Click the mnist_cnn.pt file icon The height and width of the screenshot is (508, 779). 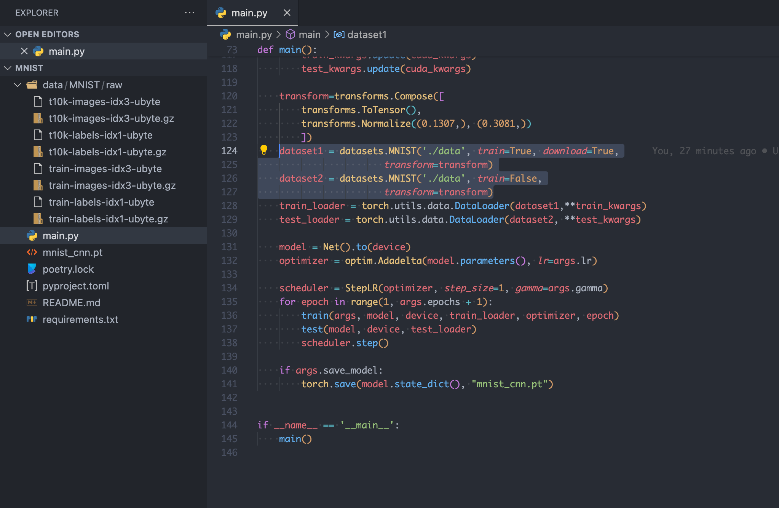[32, 252]
